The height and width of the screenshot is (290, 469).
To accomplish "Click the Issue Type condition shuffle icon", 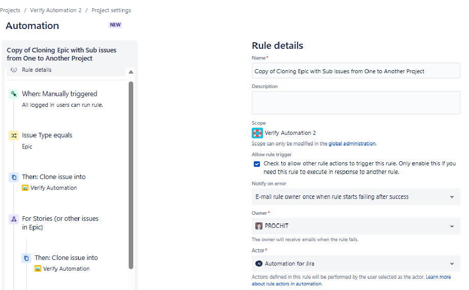I will [14, 135].
